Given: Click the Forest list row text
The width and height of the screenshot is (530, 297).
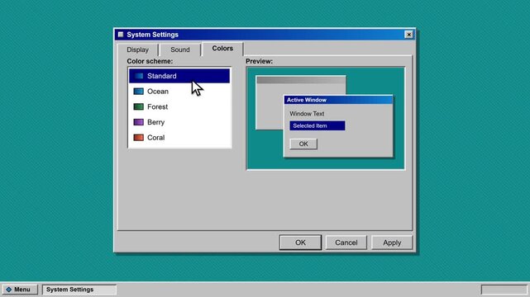Looking at the screenshot, I should [157, 107].
